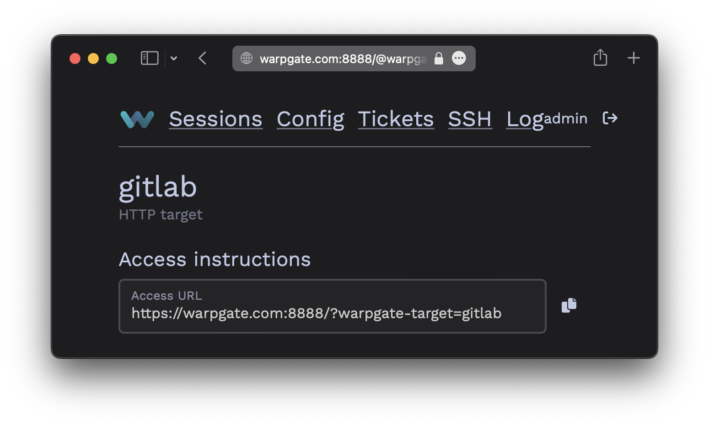Open the Log page
Viewport: 709px width, 426px height.
(525, 119)
